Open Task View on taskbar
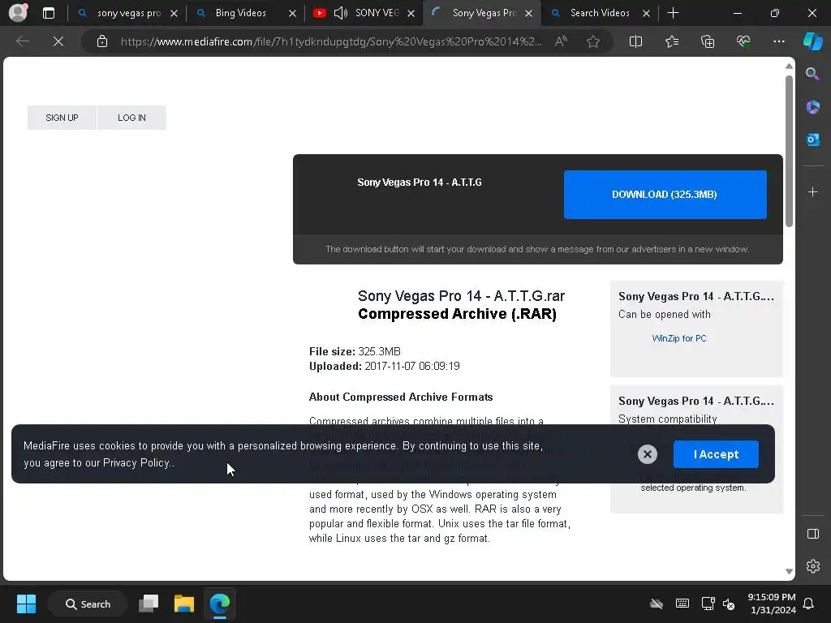This screenshot has height=623, width=831. click(149, 604)
